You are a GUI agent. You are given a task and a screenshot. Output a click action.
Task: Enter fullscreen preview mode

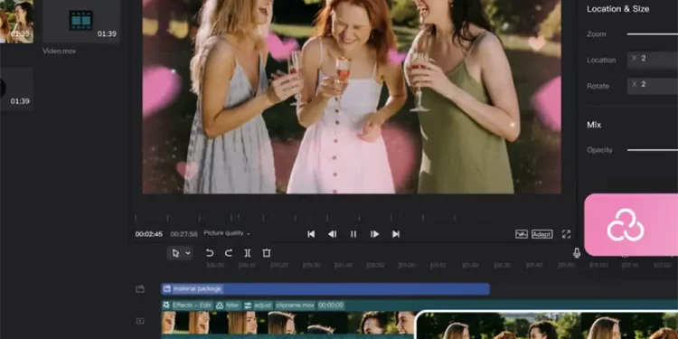tap(566, 234)
